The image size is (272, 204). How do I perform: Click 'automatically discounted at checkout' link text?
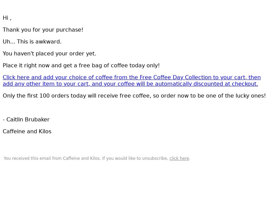point(206,84)
